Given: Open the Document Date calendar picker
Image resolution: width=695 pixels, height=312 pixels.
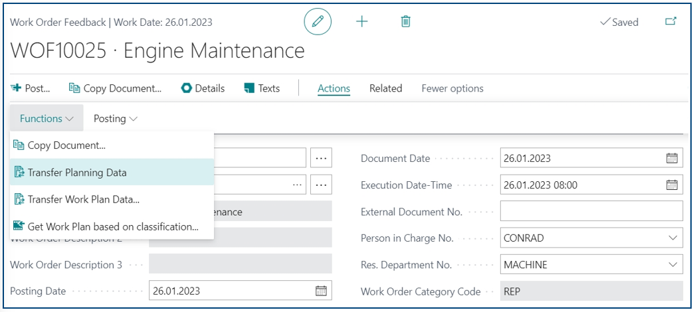Looking at the screenshot, I should click(x=672, y=158).
